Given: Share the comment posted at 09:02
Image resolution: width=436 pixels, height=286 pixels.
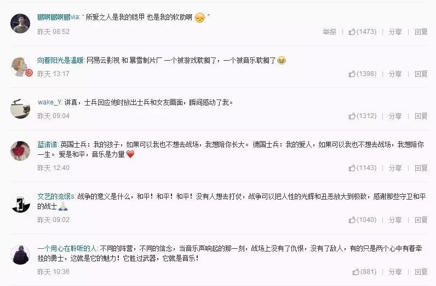Looking at the screenshot, I should pos(395,220).
